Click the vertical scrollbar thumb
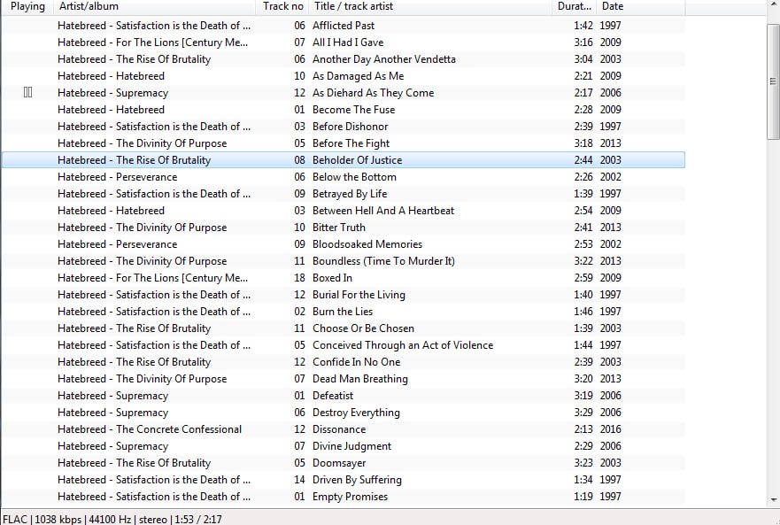The height and width of the screenshot is (525, 780). (773, 81)
